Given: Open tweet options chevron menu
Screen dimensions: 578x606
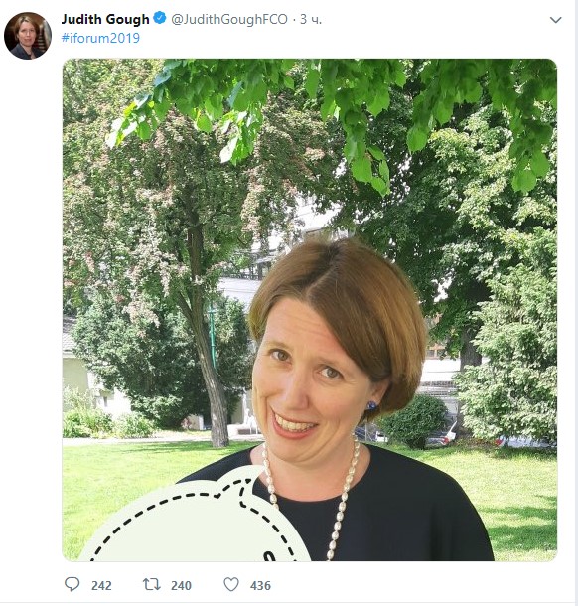Looking at the screenshot, I should click(x=555, y=20).
